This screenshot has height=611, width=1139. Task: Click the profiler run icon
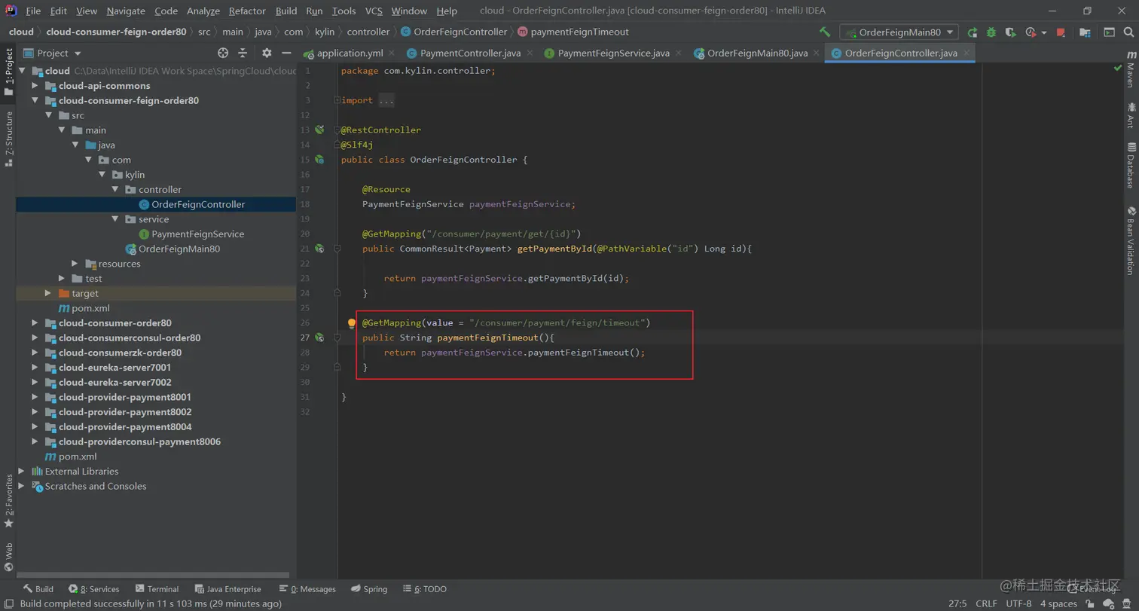tap(1031, 32)
